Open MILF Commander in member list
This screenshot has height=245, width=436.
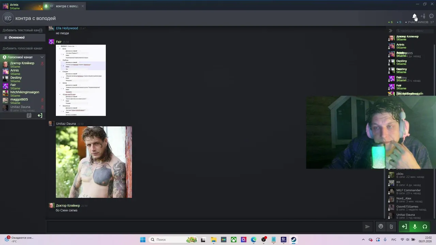click(410, 192)
